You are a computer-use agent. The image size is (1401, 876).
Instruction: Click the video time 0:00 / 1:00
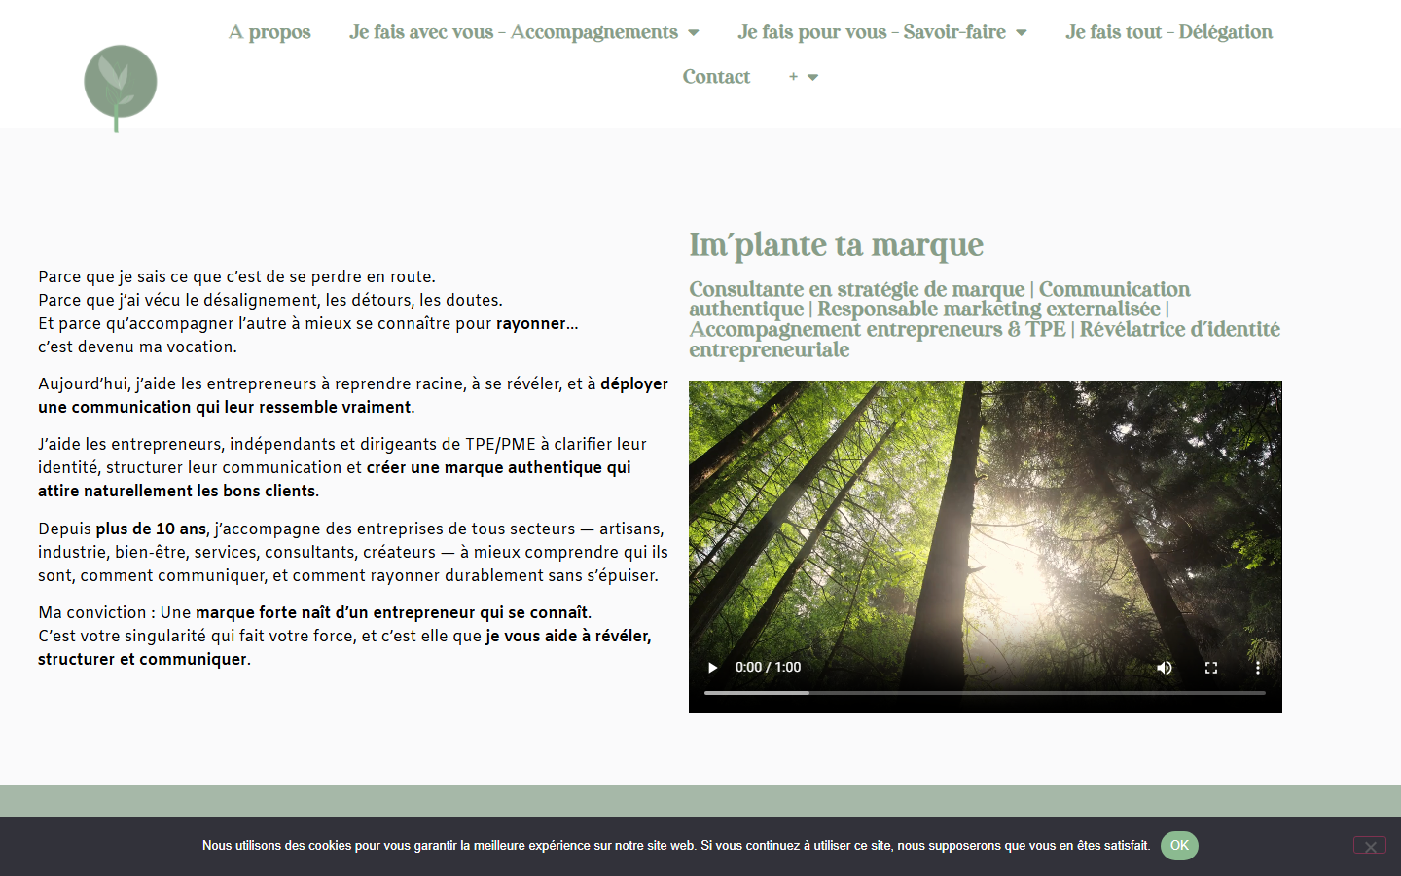click(x=768, y=668)
